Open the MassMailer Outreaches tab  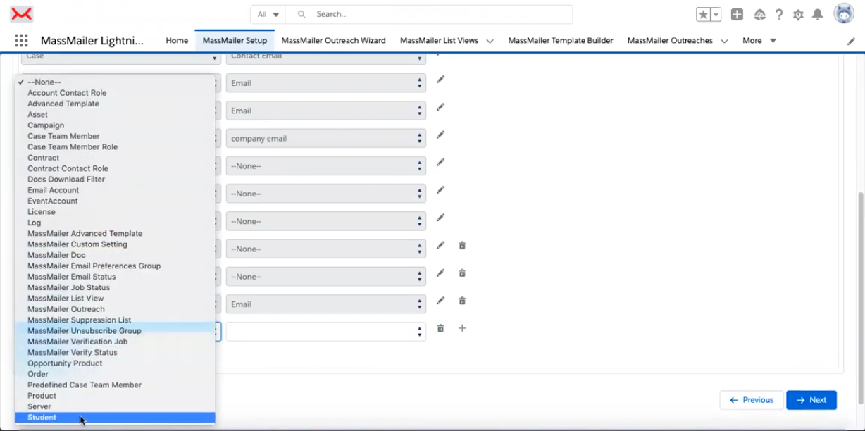click(x=670, y=41)
